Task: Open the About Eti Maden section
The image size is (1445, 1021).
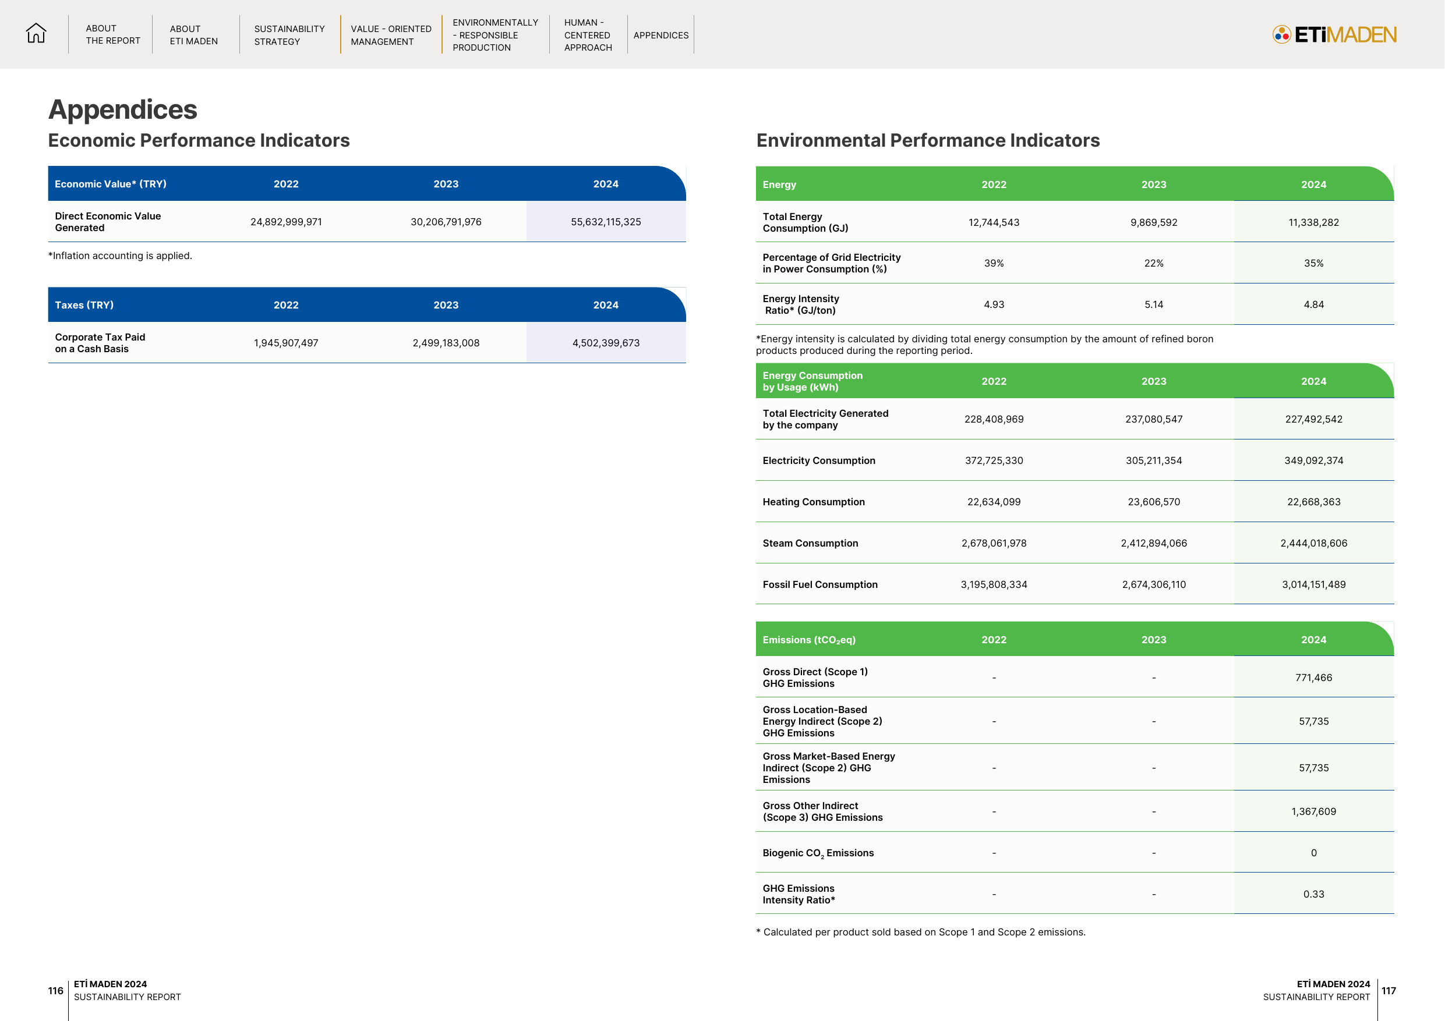Action: (x=194, y=36)
